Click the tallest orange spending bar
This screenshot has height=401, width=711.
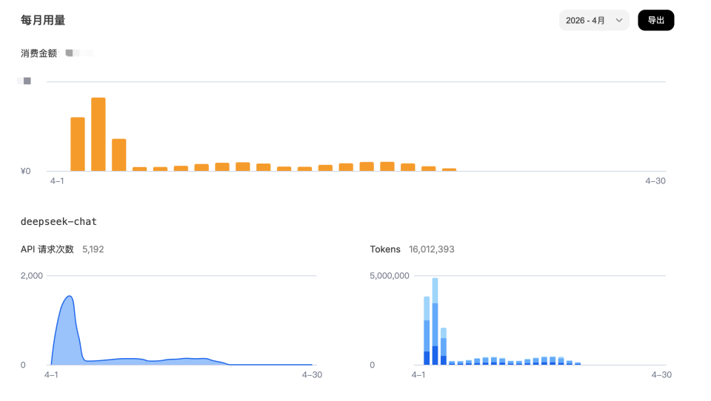click(99, 135)
